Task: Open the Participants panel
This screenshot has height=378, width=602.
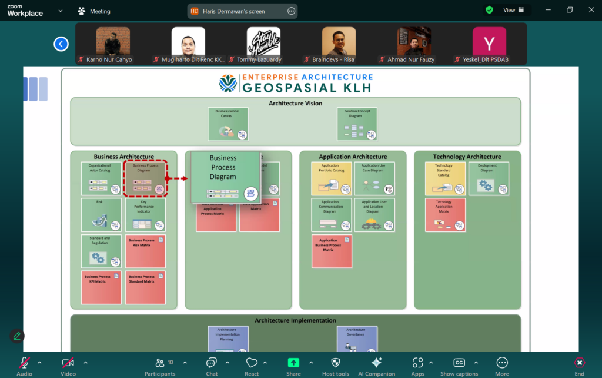Action: 160,363
